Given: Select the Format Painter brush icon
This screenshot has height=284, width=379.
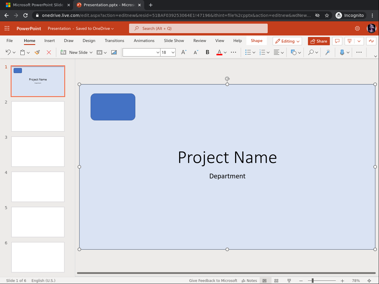Looking at the screenshot, I should pyautogui.click(x=37, y=52).
